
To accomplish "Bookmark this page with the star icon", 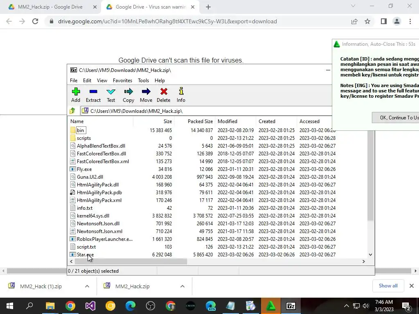I will pos(367,21).
